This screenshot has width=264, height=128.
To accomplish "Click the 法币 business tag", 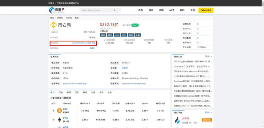I will point(117,35).
